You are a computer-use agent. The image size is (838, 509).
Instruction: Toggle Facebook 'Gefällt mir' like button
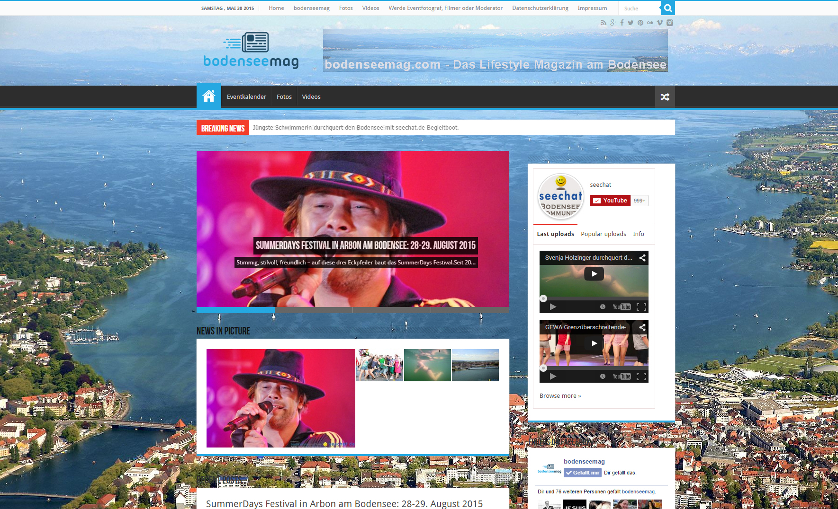point(582,473)
